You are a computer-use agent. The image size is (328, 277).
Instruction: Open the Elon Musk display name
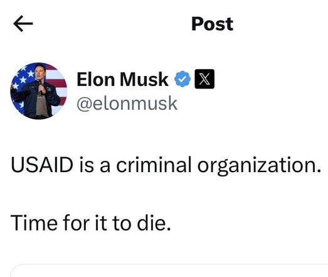click(x=122, y=79)
